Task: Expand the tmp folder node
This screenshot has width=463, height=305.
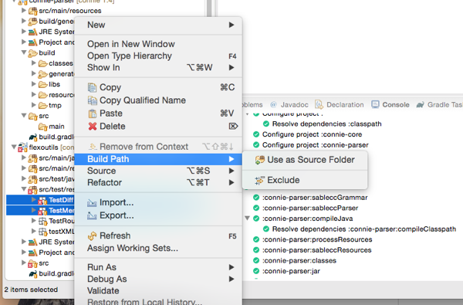Action: point(34,105)
